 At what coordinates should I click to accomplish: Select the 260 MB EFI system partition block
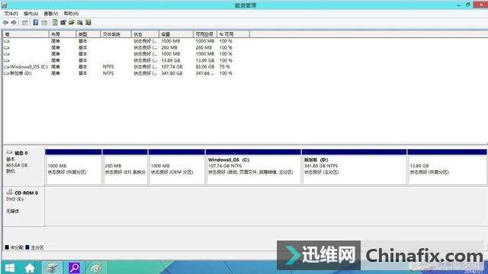[125, 167]
